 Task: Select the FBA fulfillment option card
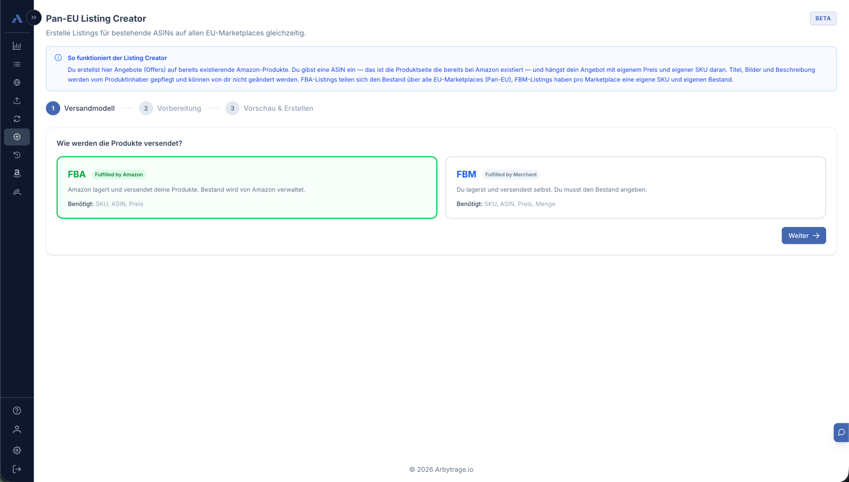point(247,187)
